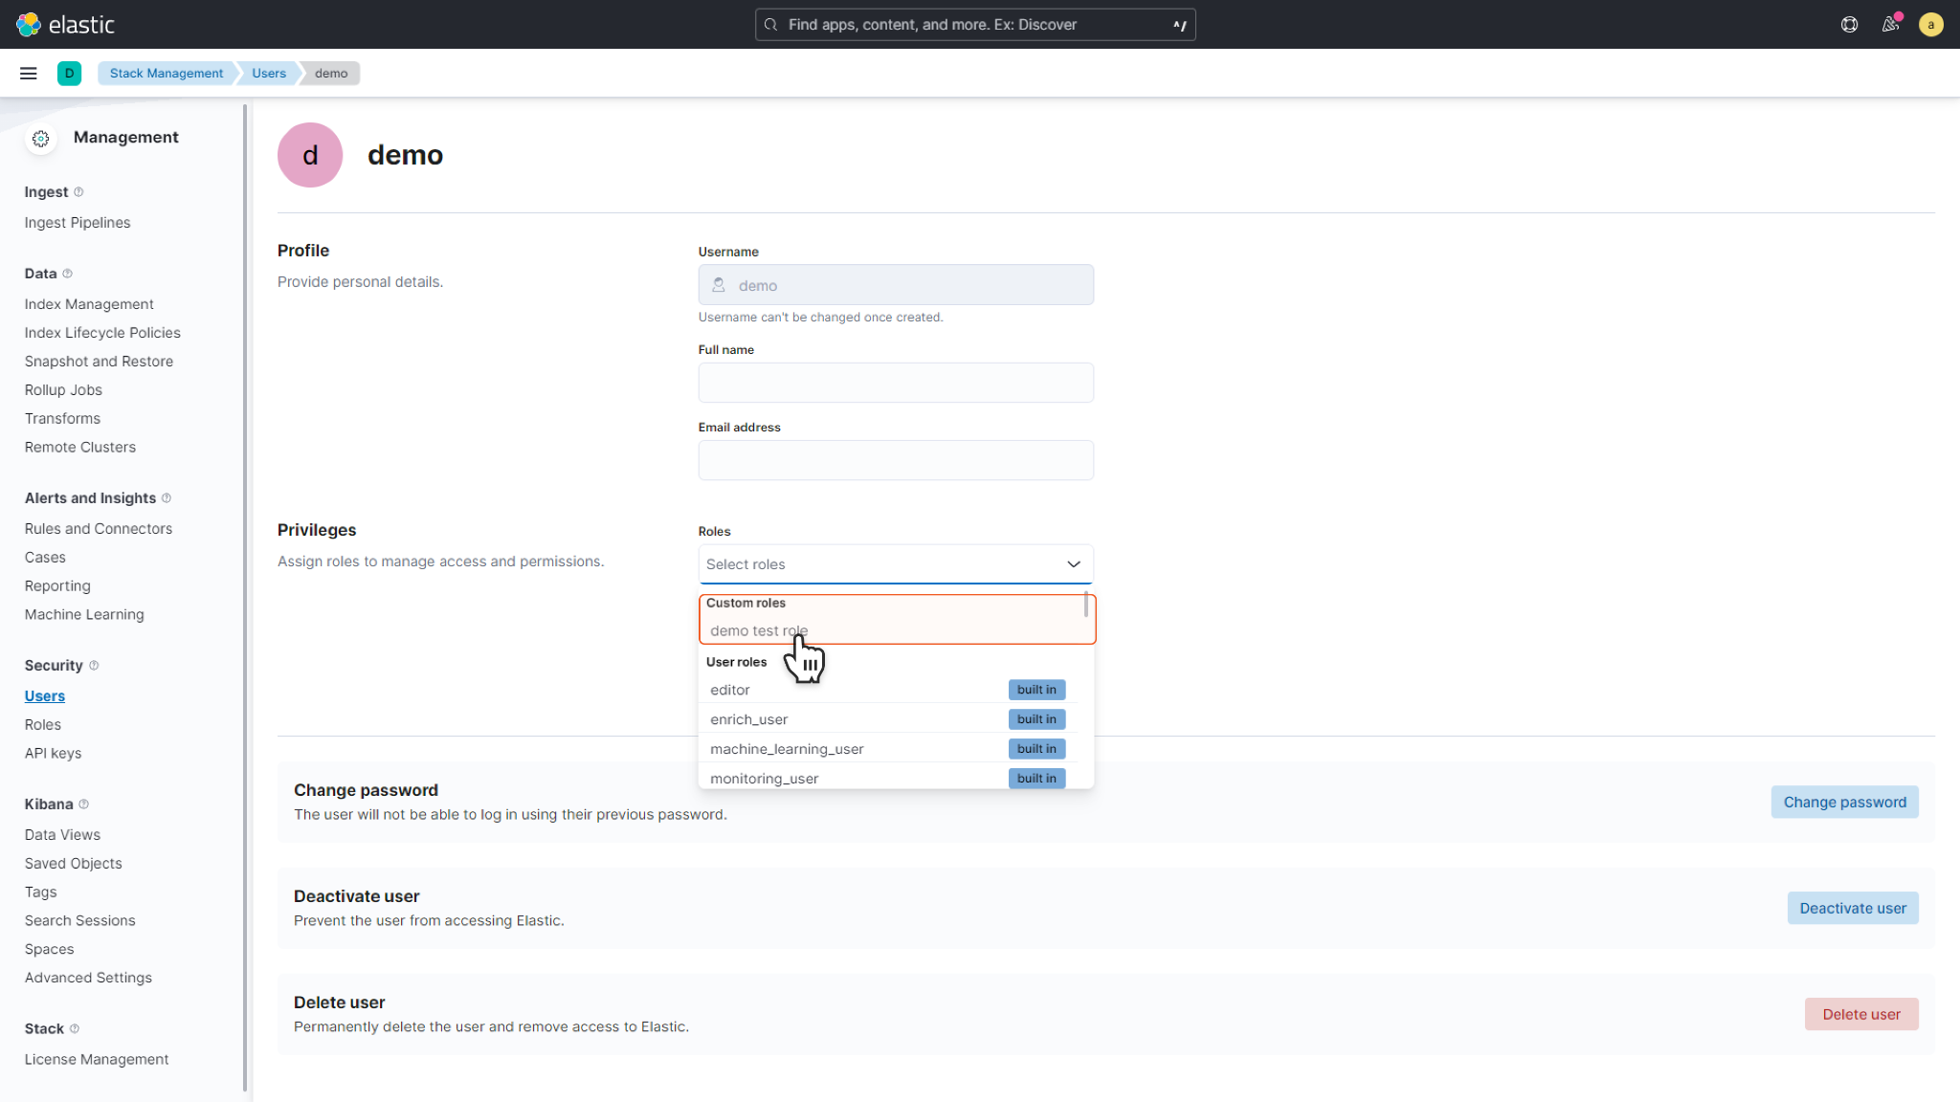Select the demo test role option
This screenshot has height=1102, width=1960.
pyautogui.click(x=758, y=631)
